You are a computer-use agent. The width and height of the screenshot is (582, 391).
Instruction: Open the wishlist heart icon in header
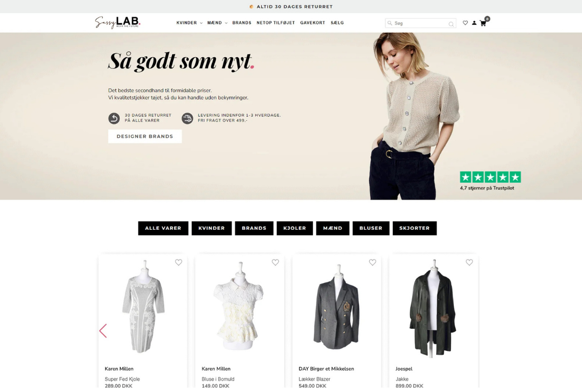(465, 23)
